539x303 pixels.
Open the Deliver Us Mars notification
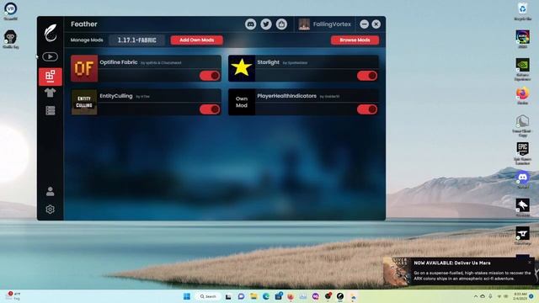(x=459, y=271)
